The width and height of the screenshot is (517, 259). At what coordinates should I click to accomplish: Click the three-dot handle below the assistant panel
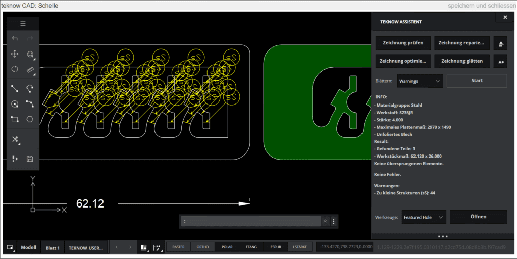[442, 236]
